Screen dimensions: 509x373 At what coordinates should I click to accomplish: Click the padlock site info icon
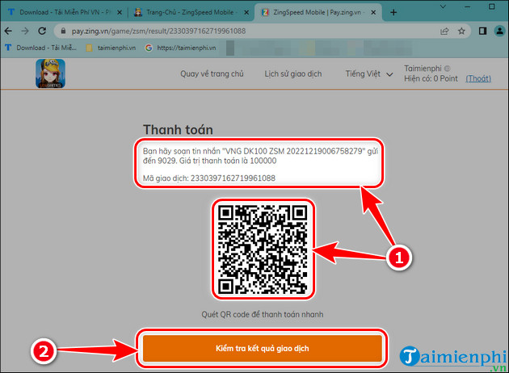coord(64,31)
